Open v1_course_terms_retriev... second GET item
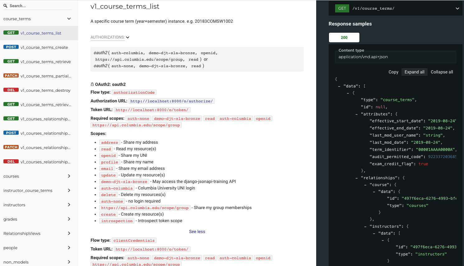Viewport: 464px width, 266px height. pyautogui.click(x=39, y=105)
